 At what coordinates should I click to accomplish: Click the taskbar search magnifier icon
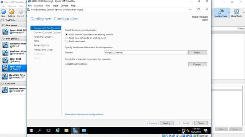pyautogui.click(x=40, y=131)
